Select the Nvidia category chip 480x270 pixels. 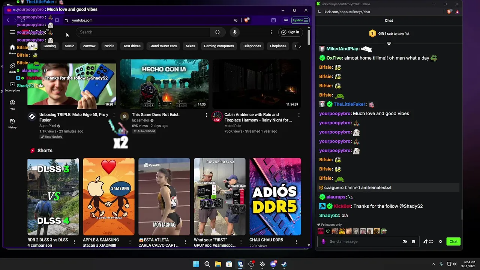(x=109, y=46)
